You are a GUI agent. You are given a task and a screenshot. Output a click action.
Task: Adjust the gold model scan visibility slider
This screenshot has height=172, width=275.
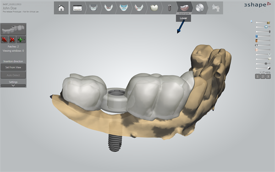click(x=263, y=22)
